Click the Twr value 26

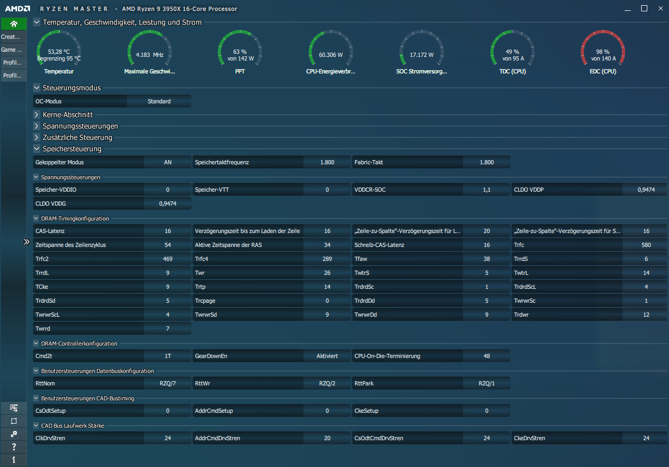click(327, 273)
